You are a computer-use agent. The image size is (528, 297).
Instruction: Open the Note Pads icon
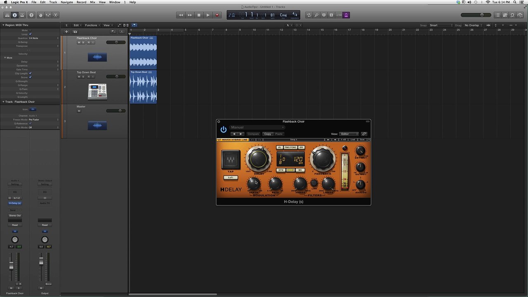pos(505,15)
